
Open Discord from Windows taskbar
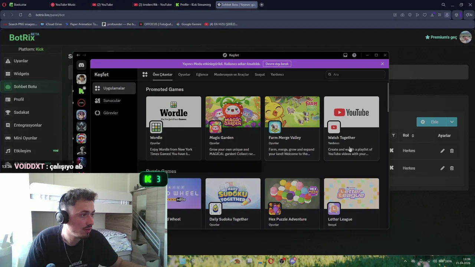pyautogui.click(x=292, y=261)
